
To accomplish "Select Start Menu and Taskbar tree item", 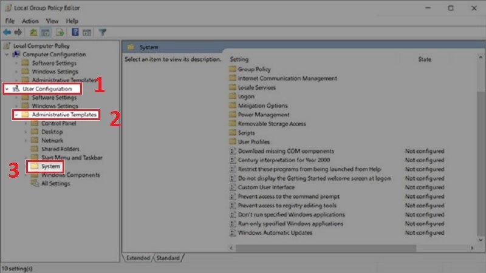I will 72,158.
